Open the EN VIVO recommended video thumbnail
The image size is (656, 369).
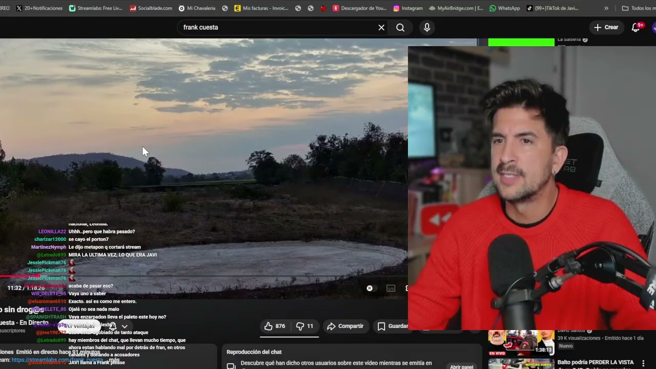pyautogui.click(x=521, y=343)
